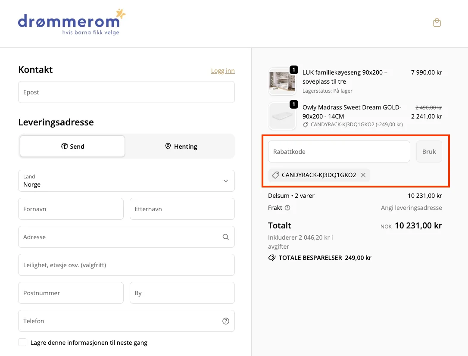Check Lagre denne informasjonen til neste gang

coord(22,342)
